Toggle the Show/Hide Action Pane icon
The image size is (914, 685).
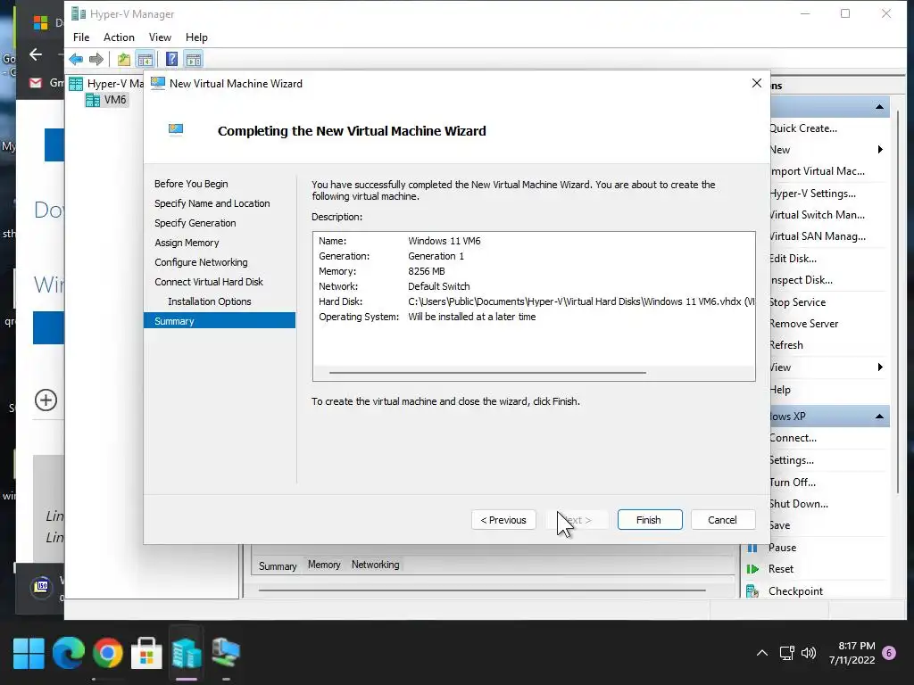pyautogui.click(x=193, y=59)
